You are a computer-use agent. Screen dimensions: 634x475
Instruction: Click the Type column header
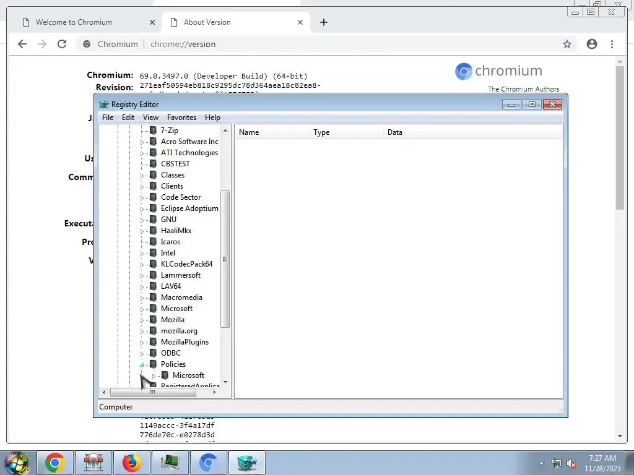347,132
